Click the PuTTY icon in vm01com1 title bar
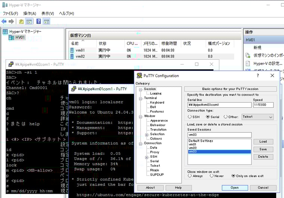The width and height of the screenshot is (284, 198). (x=74, y=89)
